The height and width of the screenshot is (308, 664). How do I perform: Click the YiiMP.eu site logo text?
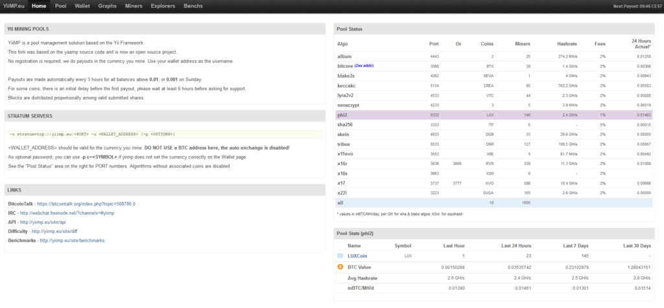[13, 6]
